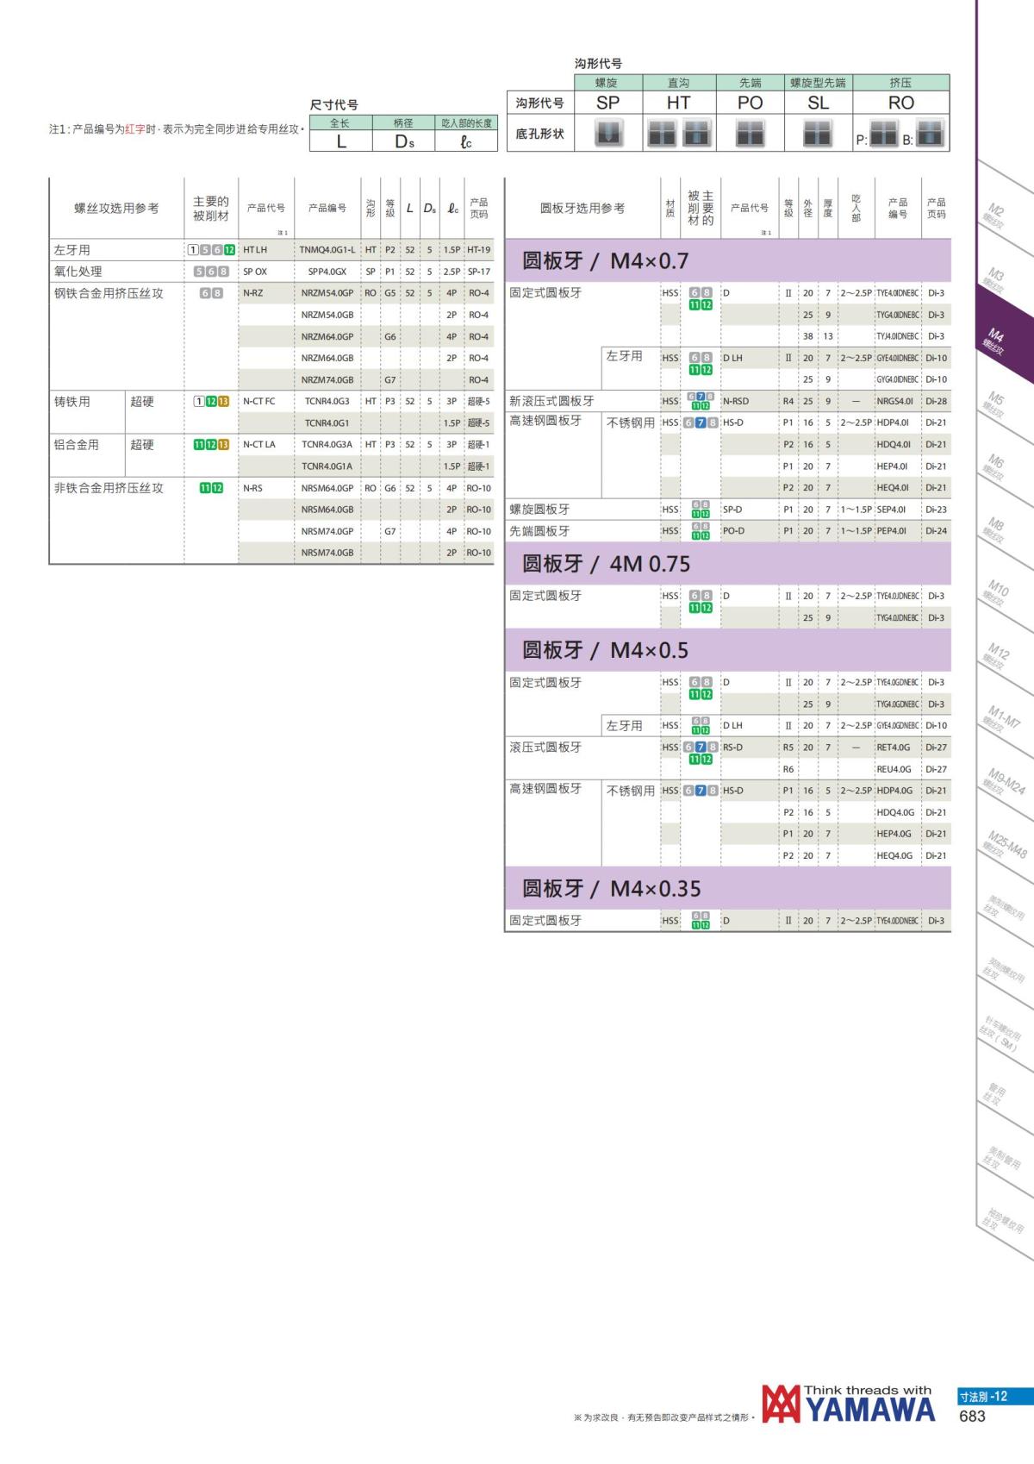Click page reference HT-19

pos(479,250)
